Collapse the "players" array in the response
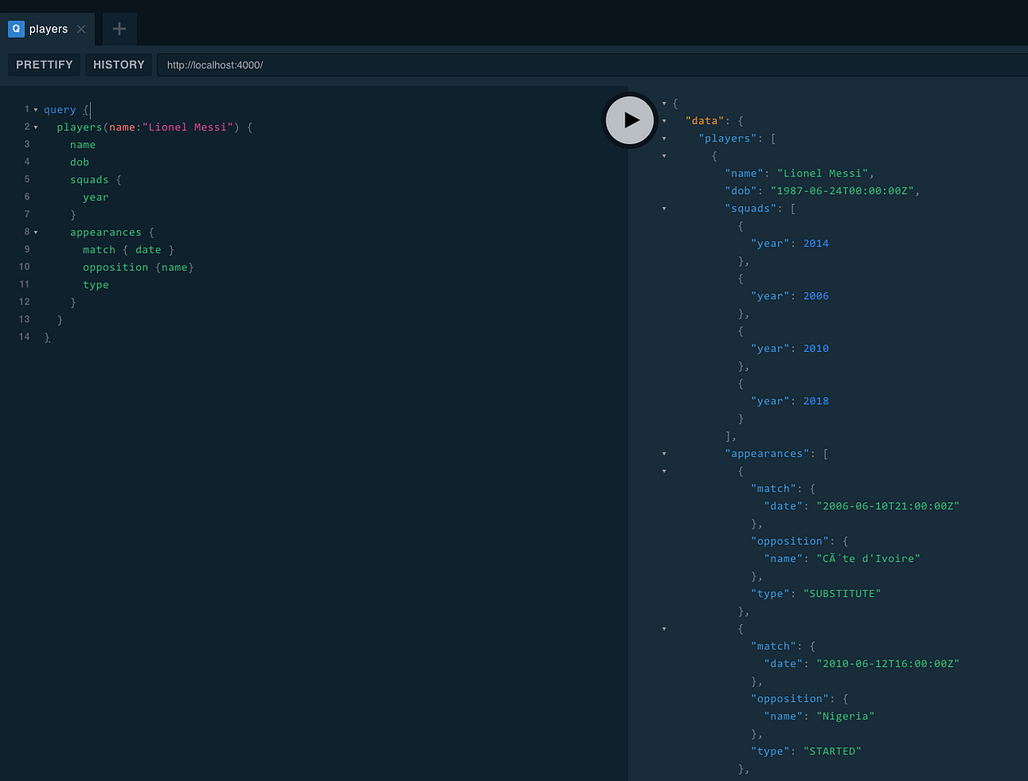 click(664, 138)
